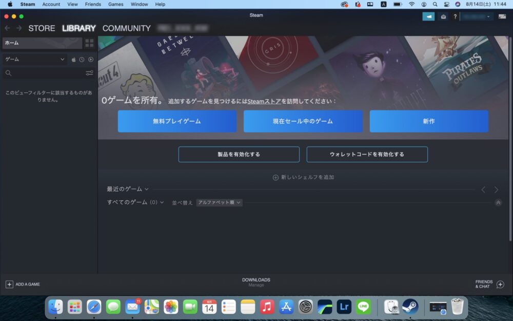Viewport: 513px width, 321px height.
Task: Show next items in recent games shelf
Action: [496, 190]
